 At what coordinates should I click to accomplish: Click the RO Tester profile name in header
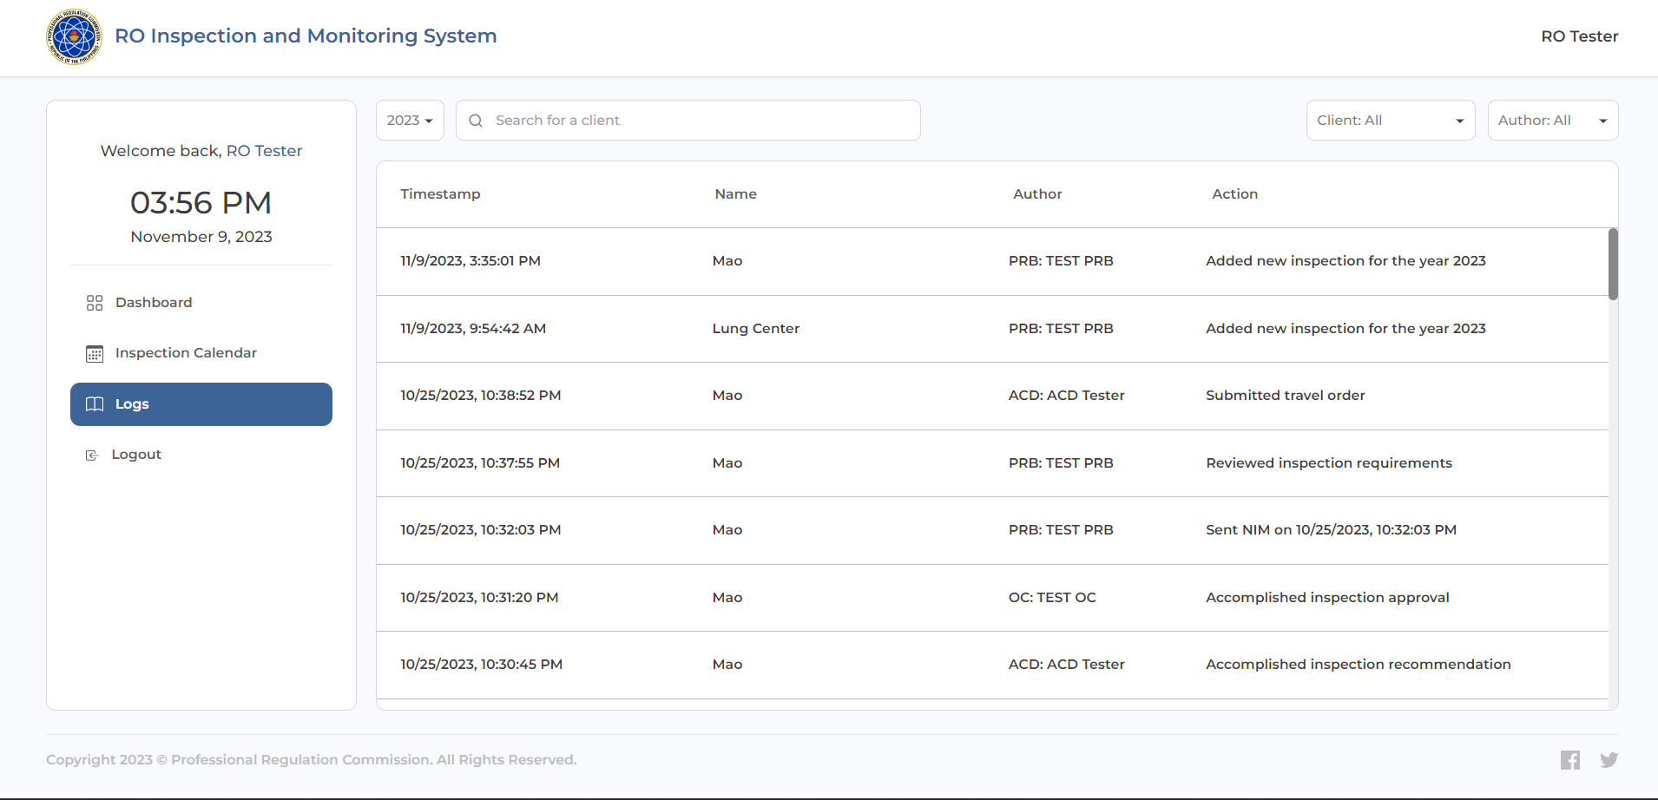coord(1579,36)
